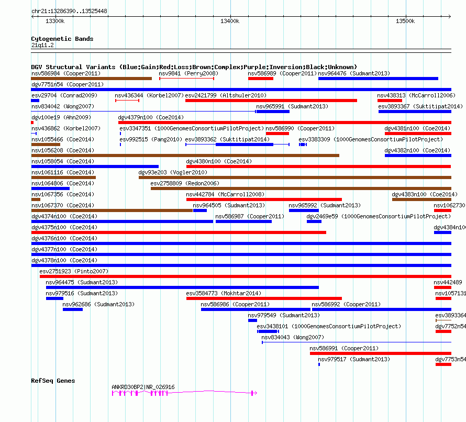Image resolution: width=466 pixels, height=422 pixels.
Task: Click the nsv964505 (Sudmant2013) label
Action: click(229, 205)
